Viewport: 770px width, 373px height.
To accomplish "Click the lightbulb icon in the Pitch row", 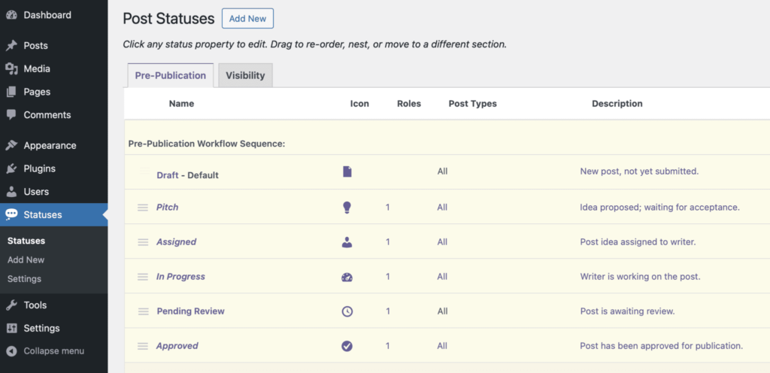I will pyautogui.click(x=347, y=207).
